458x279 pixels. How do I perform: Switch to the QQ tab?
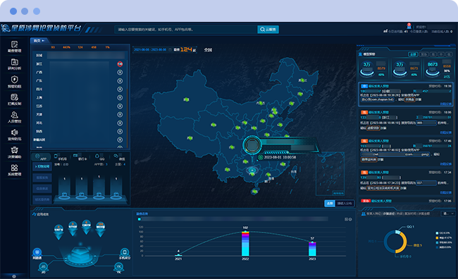pyautogui.click(x=100, y=157)
